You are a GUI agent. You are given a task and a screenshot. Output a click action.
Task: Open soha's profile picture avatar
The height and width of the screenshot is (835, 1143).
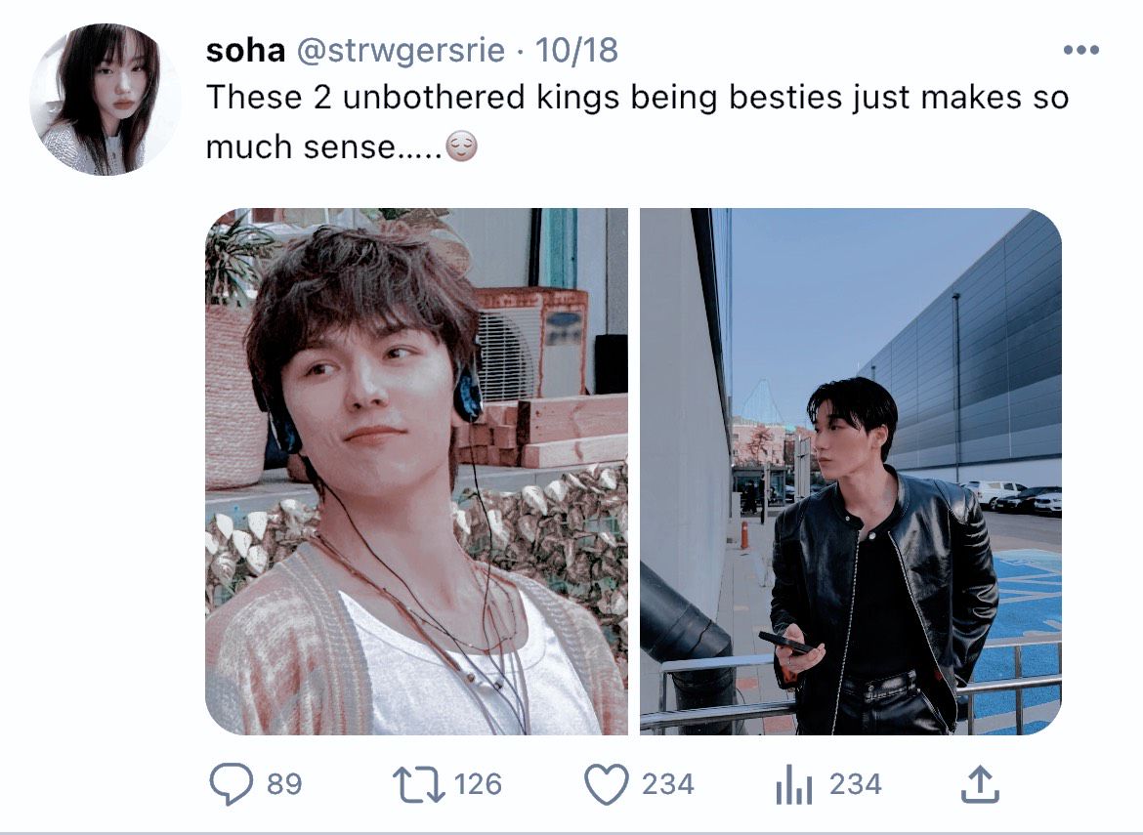105,100
